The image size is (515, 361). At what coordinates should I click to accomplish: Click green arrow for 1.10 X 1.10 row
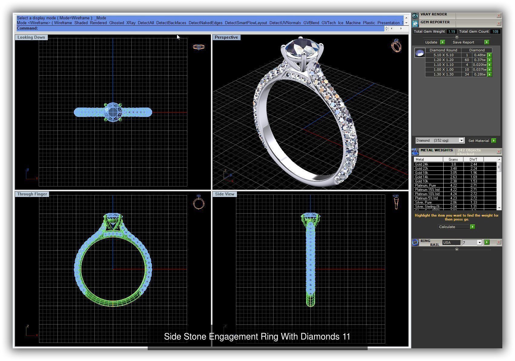[489, 65]
